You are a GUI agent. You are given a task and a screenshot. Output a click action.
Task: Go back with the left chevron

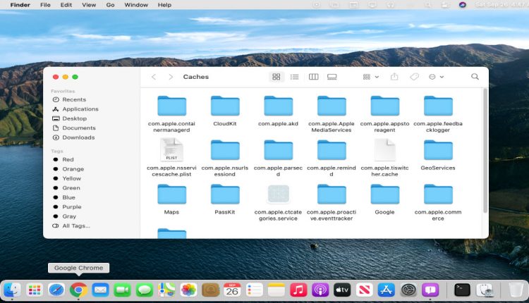point(154,77)
